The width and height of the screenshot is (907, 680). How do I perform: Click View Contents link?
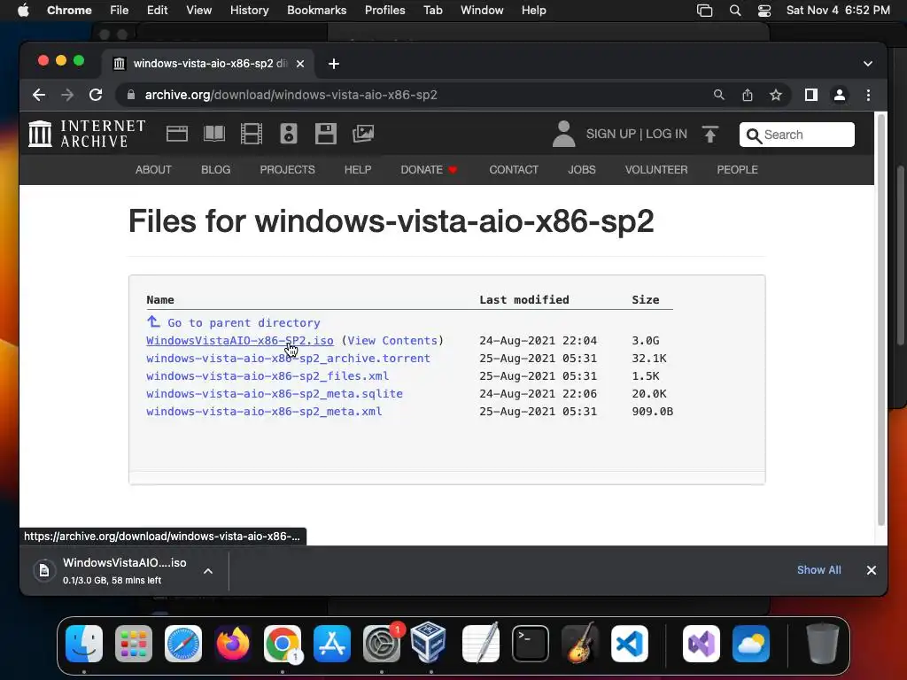tap(392, 341)
